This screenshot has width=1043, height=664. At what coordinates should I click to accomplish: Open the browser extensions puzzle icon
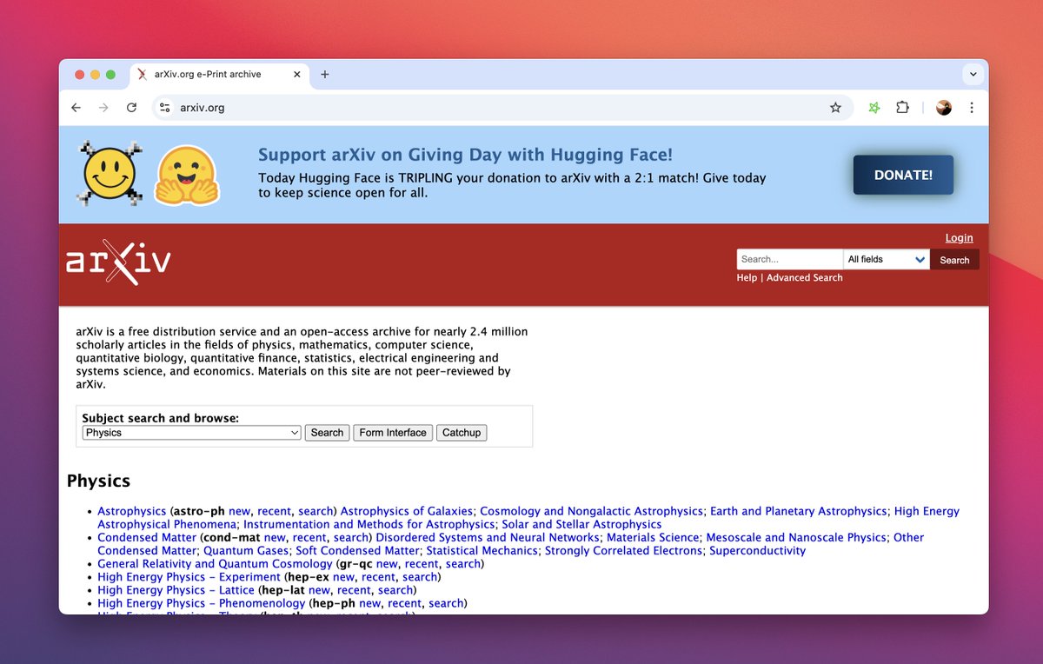[x=902, y=107]
